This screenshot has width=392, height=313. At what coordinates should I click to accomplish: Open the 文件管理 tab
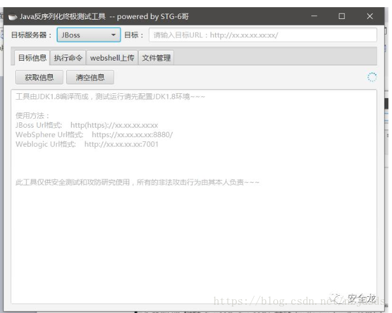(156, 58)
